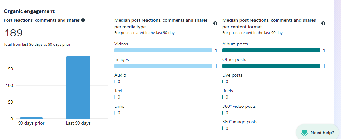Click info icon beside Post reactions heading
This screenshot has height=139, width=341.
tap(83, 20)
